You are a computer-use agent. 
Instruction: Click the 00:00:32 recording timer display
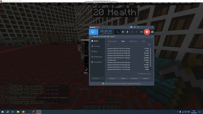[106, 31]
